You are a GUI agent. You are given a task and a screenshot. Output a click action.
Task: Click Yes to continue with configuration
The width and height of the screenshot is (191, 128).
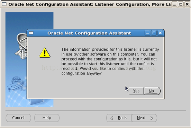pos(136,91)
